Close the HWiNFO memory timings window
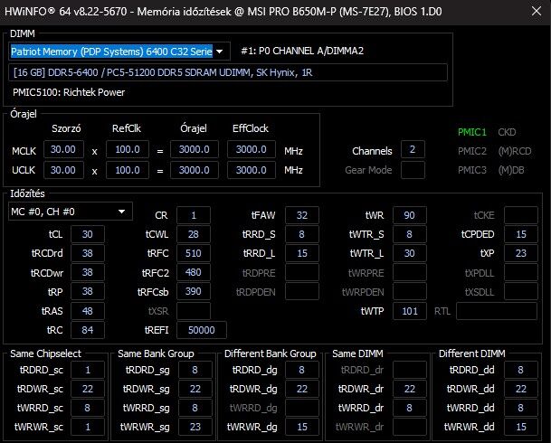551x443 pixels. (537, 11)
